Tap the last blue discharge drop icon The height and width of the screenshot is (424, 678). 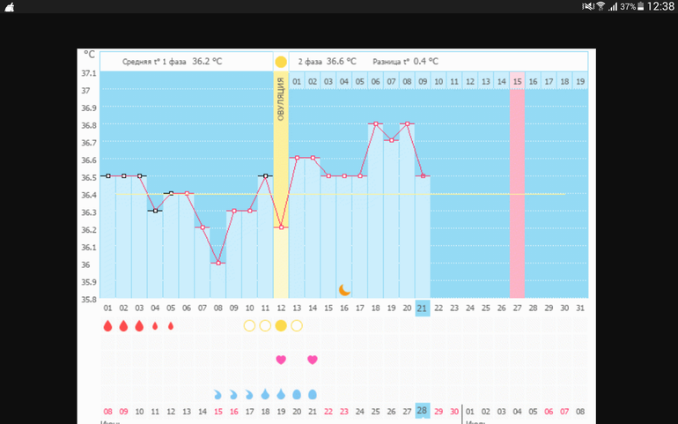[x=313, y=394]
